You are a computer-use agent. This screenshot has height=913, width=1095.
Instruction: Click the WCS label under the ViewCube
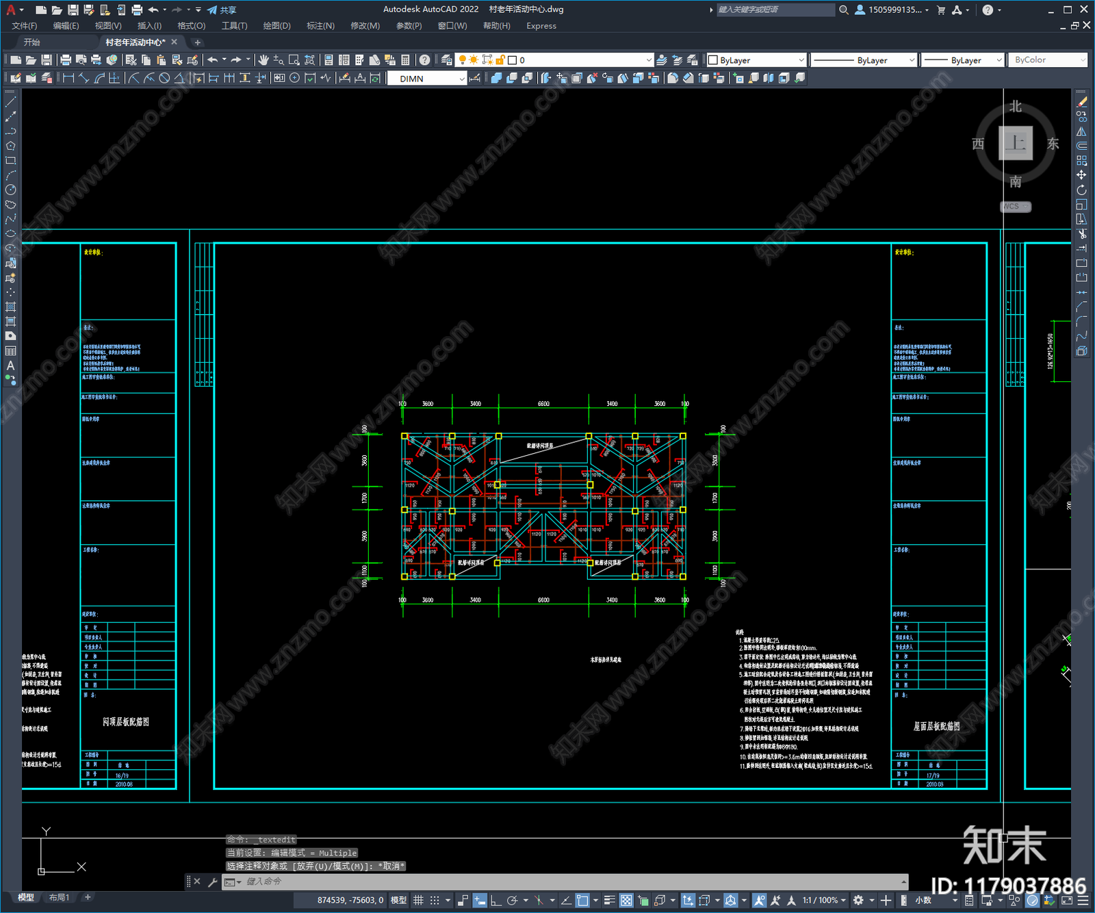1016,206
